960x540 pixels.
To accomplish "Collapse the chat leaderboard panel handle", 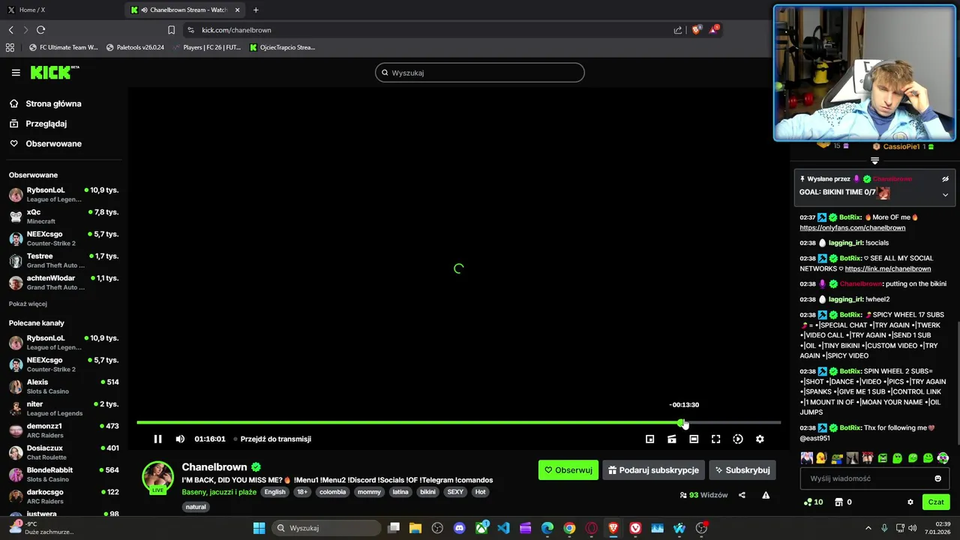I will (x=874, y=160).
